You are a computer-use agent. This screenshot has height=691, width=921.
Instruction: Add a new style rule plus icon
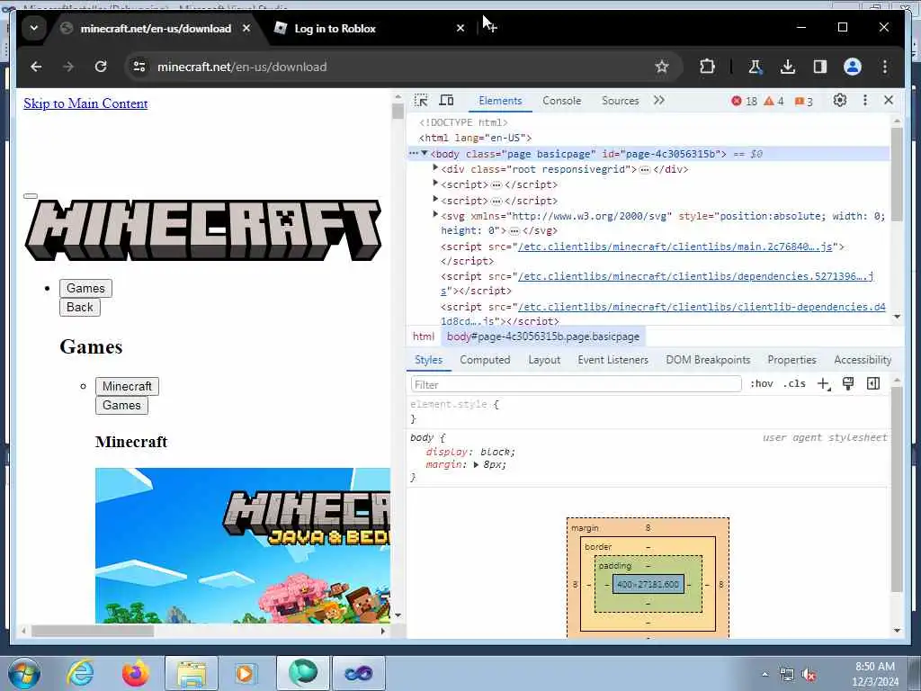tap(824, 383)
